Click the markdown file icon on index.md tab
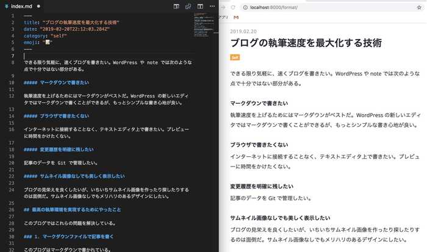The width and height of the screenshot is (427, 252). pos(7,6)
